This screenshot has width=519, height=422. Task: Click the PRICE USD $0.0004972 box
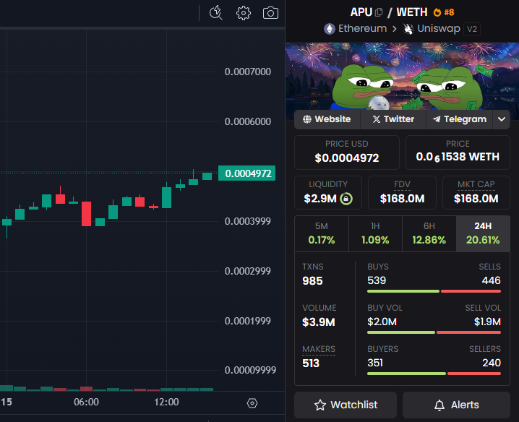[347, 152]
